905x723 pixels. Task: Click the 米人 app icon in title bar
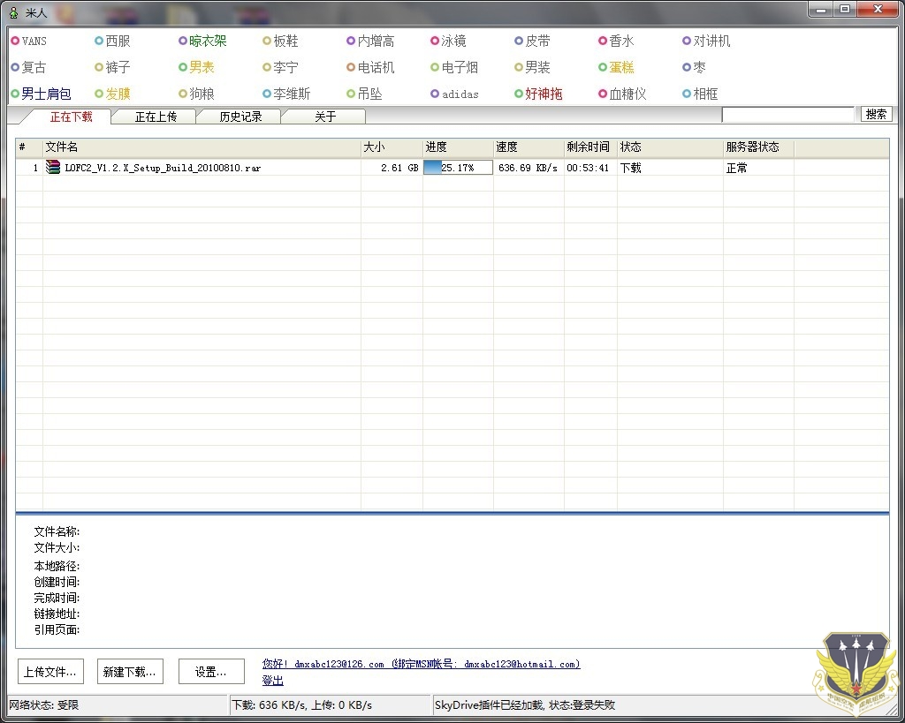click(x=14, y=12)
